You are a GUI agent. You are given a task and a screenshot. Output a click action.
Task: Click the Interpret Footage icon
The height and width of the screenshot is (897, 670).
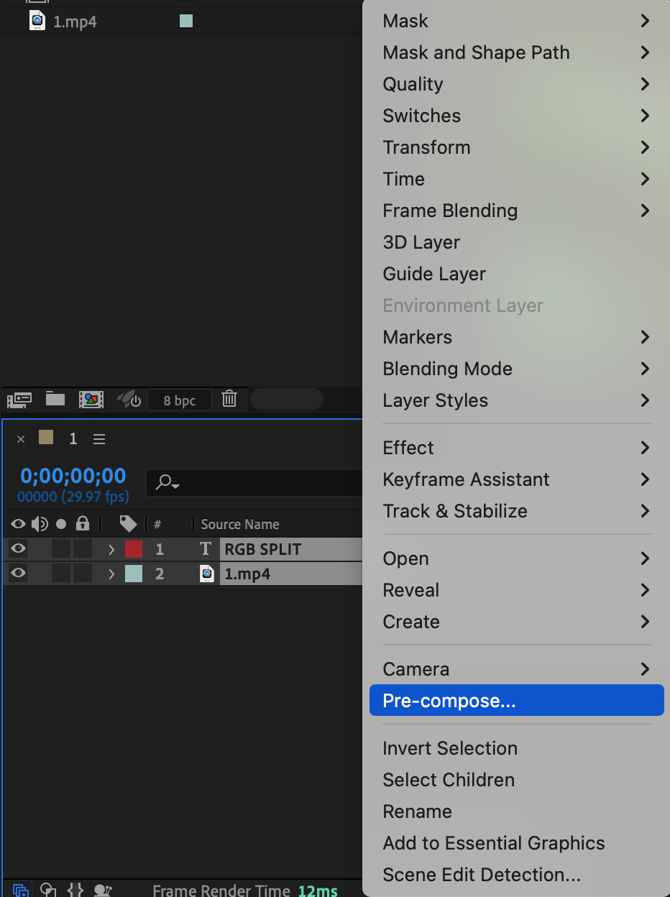pyautogui.click(x=19, y=400)
